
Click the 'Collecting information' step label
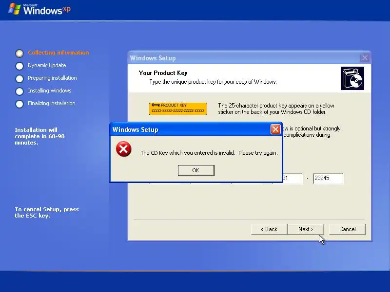(x=58, y=53)
